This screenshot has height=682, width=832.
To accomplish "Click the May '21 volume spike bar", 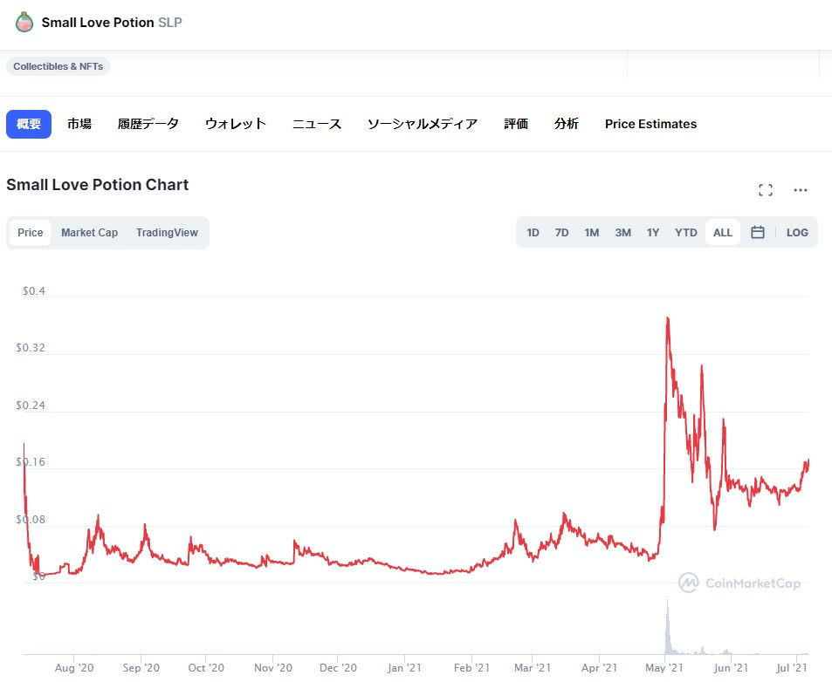I will pos(668,628).
